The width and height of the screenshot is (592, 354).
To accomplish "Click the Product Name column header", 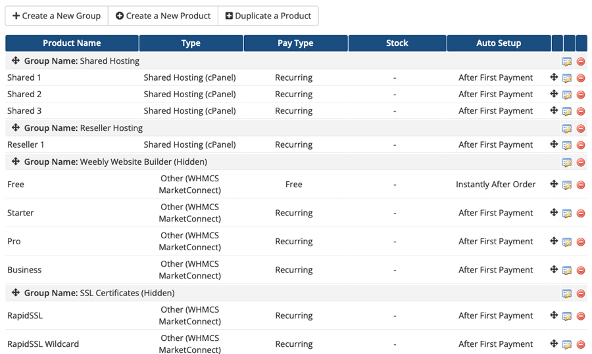I will coord(72,43).
